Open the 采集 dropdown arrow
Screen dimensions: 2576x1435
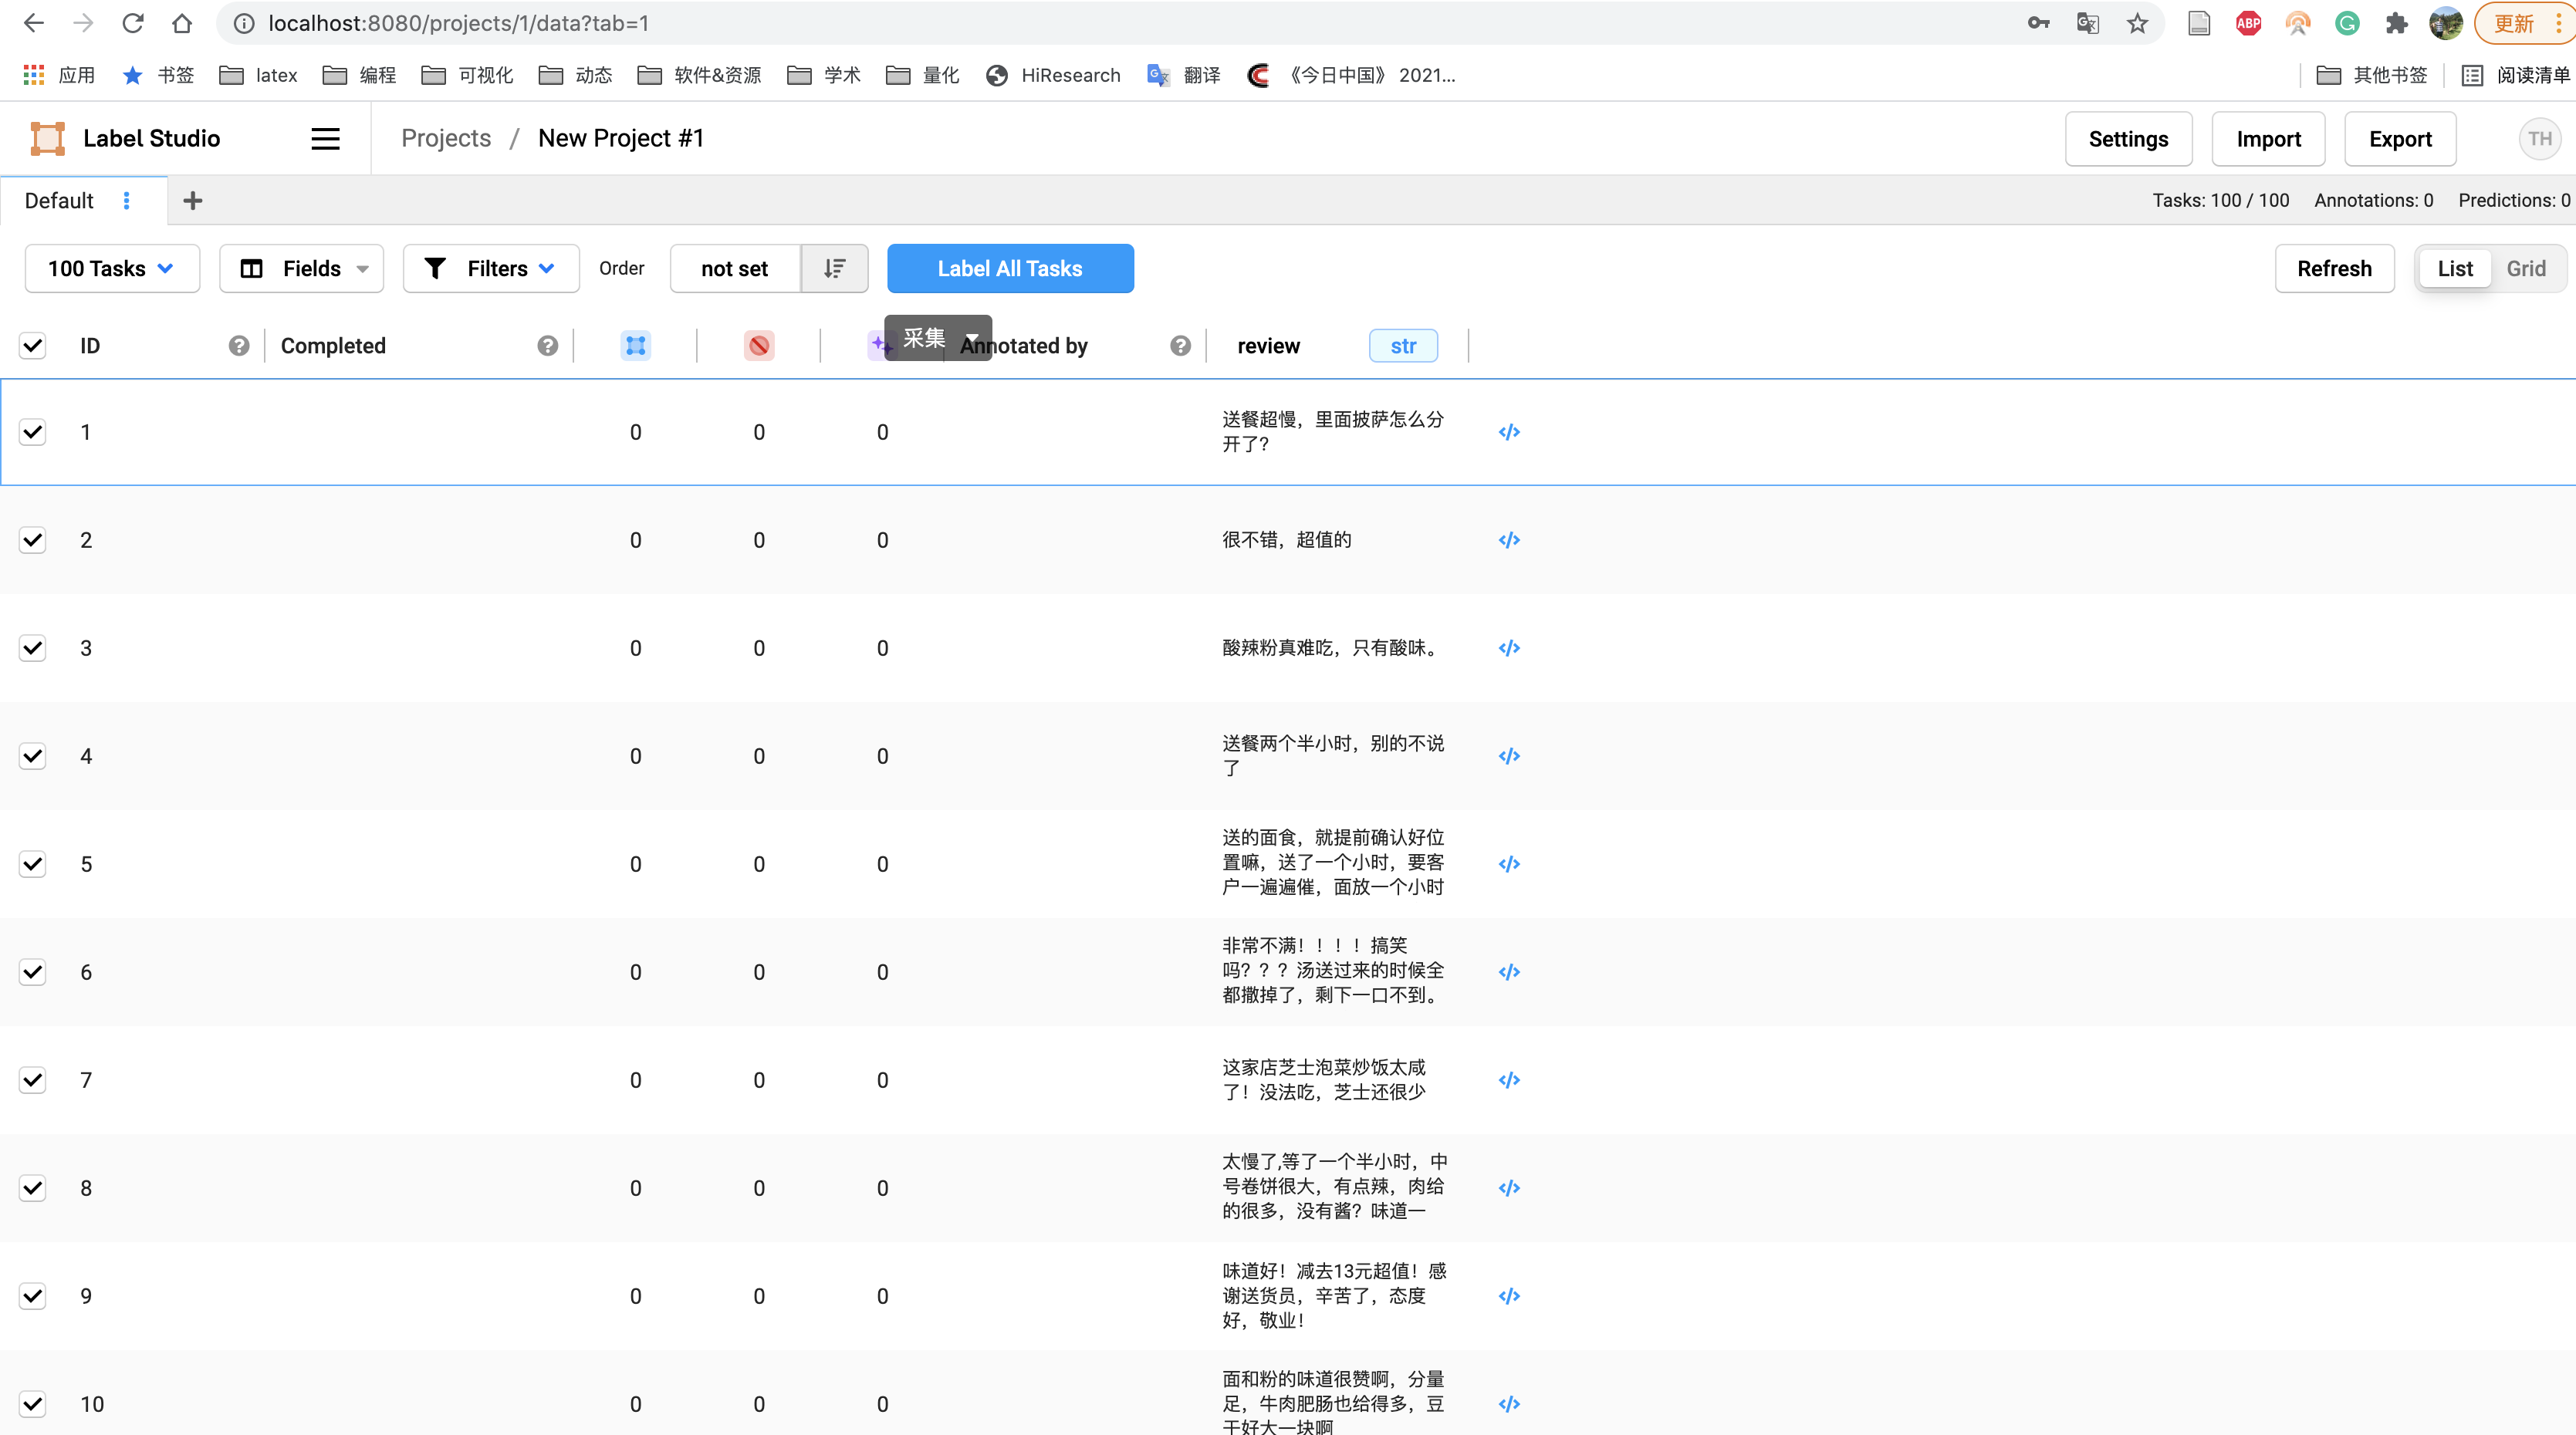point(971,337)
